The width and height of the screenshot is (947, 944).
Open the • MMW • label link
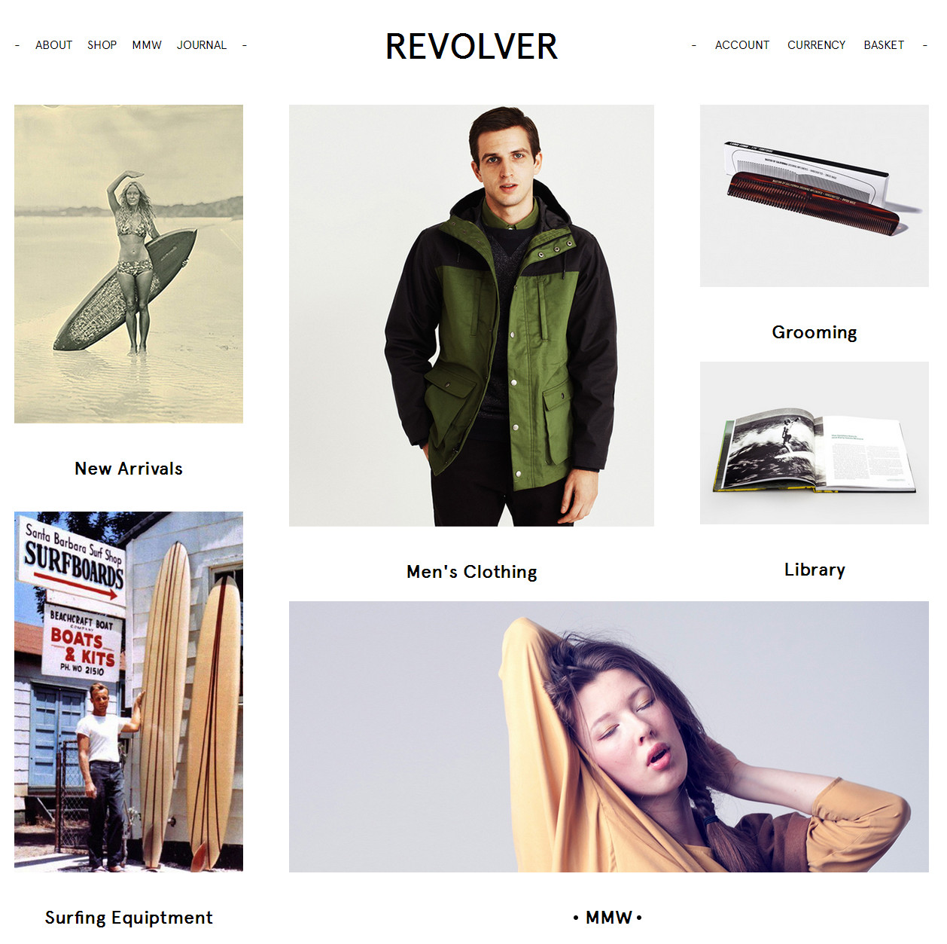coord(608,918)
